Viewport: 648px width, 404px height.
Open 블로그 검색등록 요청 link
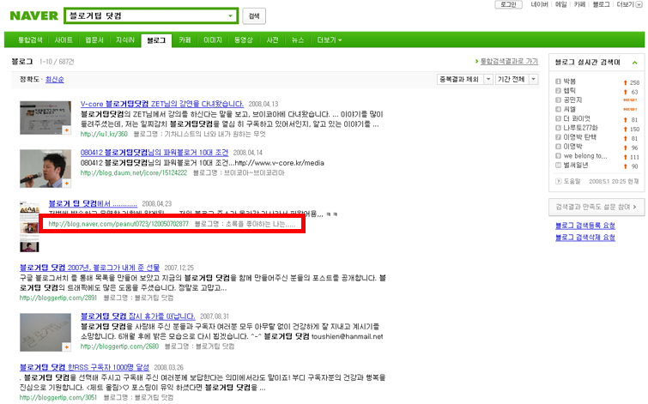tap(585, 226)
